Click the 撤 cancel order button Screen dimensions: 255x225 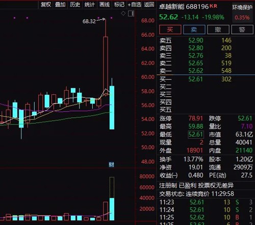(218, 30)
